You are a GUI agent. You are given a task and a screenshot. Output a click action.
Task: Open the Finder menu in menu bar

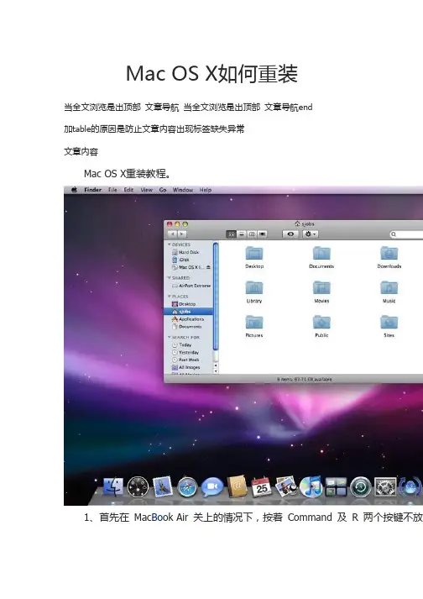point(93,190)
